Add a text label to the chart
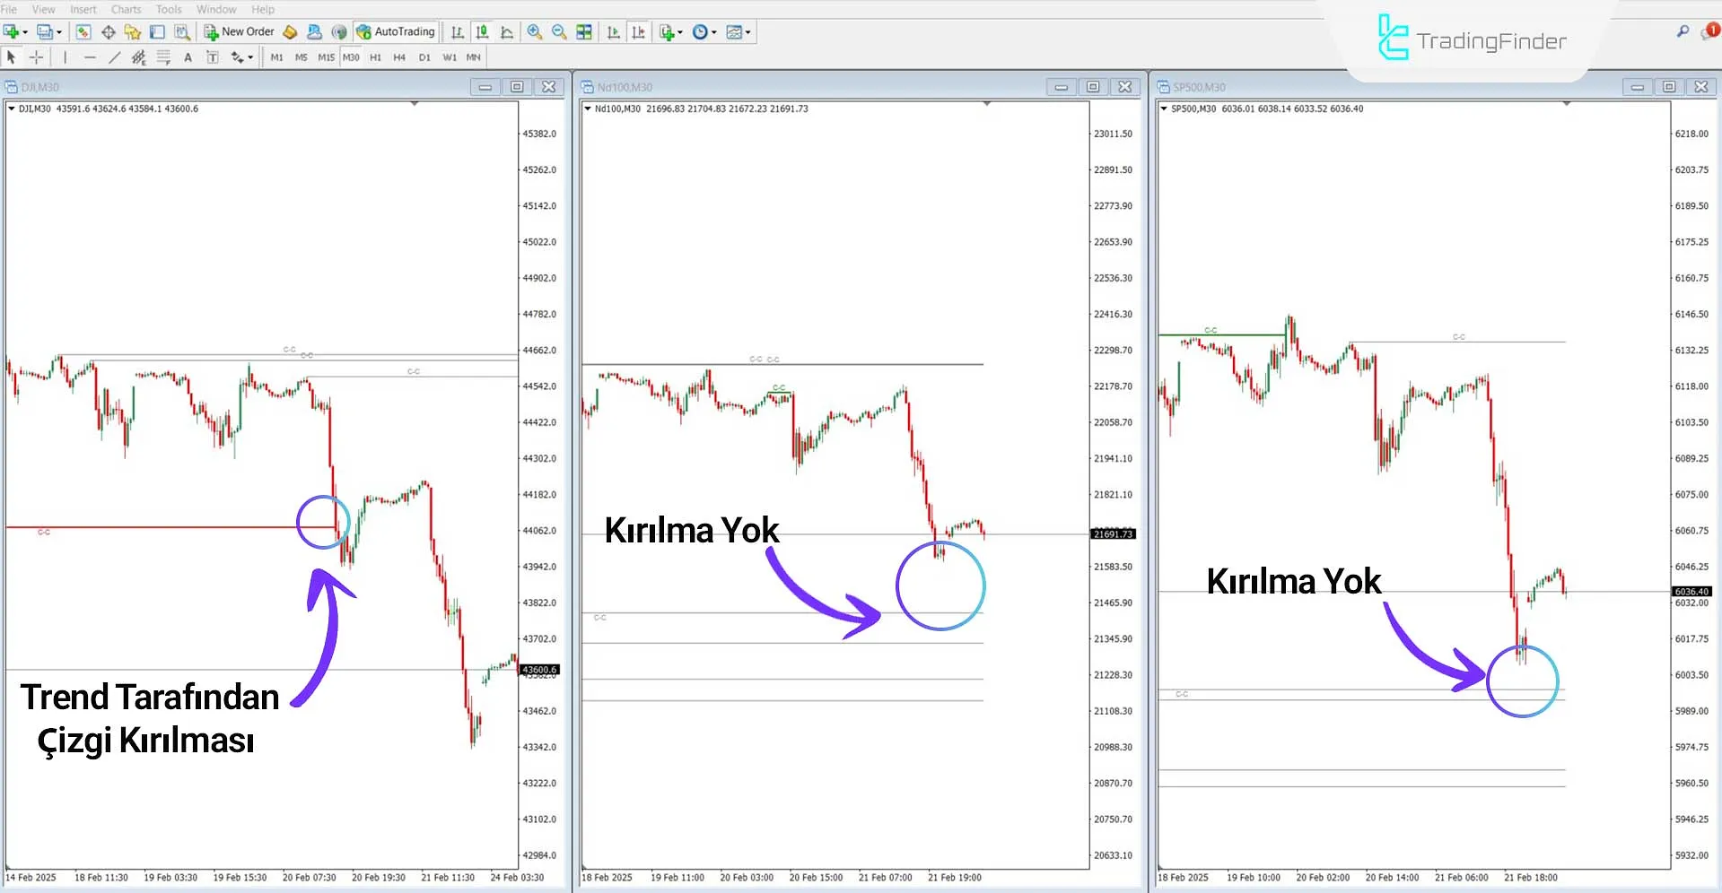Viewport: 1722px width, 893px height. click(x=188, y=57)
